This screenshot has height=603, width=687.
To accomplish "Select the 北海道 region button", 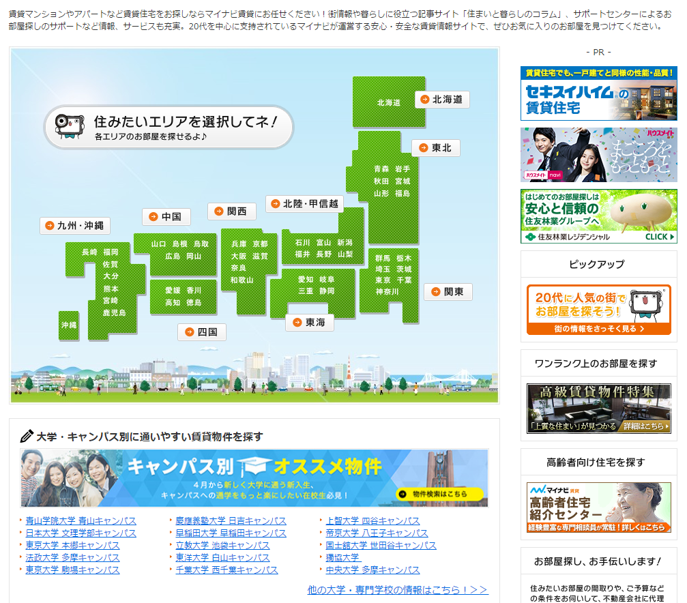I will [442, 100].
